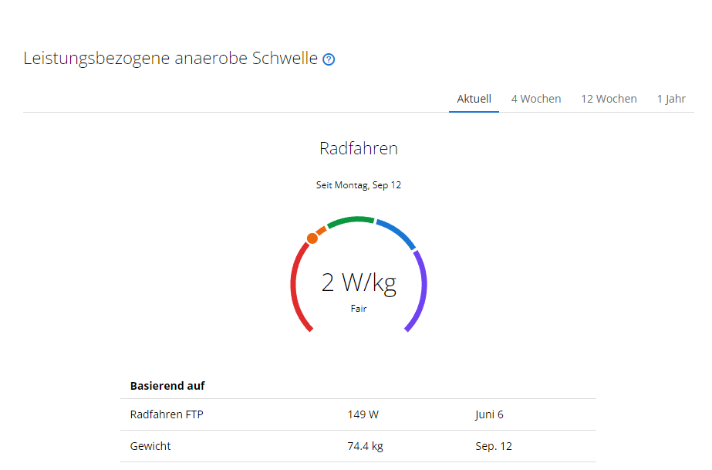Click the 149 W FTP value
Viewport: 712px width, 470px height.
pos(363,414)
